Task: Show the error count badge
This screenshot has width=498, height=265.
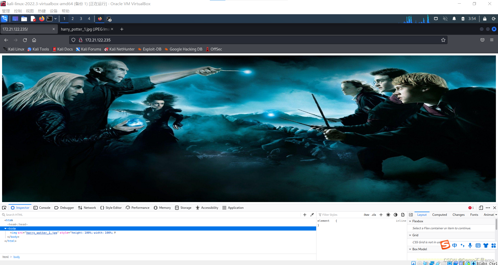Action: [471, 208]
